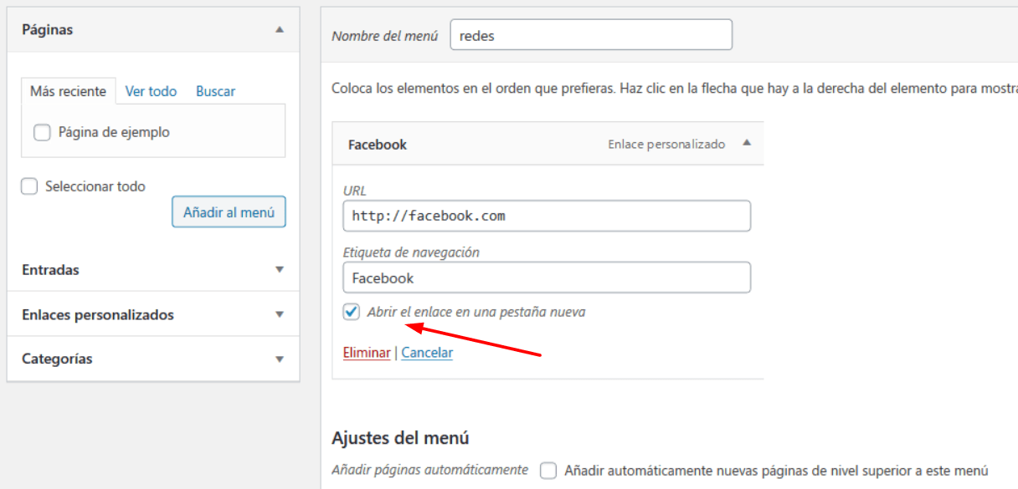This screenshot has width=1018, height=489.
Task: Uncheck Abrir el enlace en una pestaña nueva
Action: tap(352, 312)
